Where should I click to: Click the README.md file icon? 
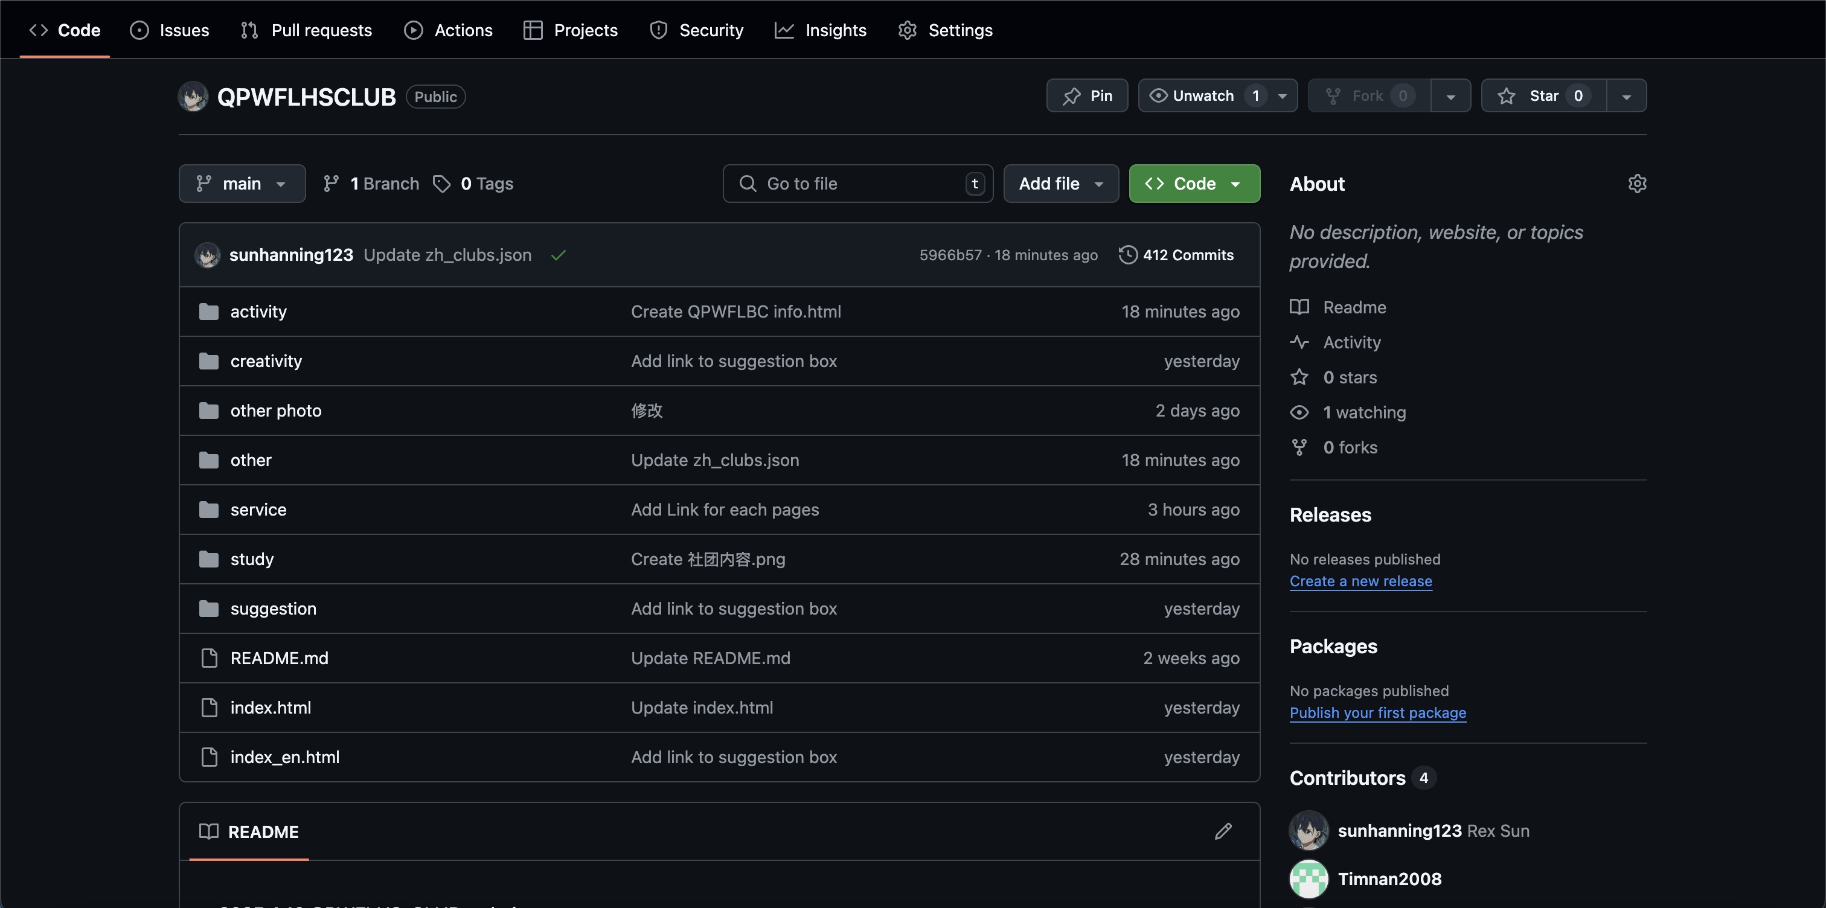tap(209, 659)
